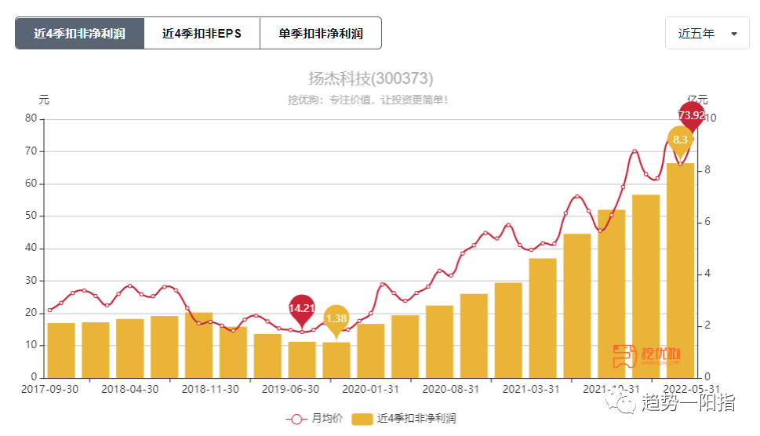The image size is (760, 436).
Task: Click the x-axis label 2017-09-30
Action: (x=50, y=389)
